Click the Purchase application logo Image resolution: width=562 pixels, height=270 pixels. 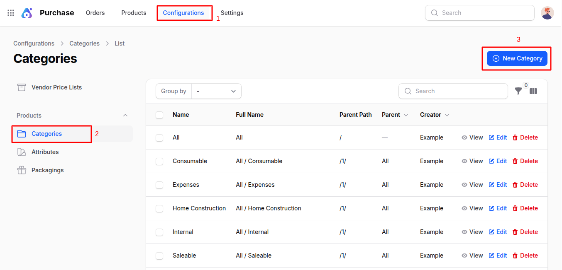(x=27, y=12)
